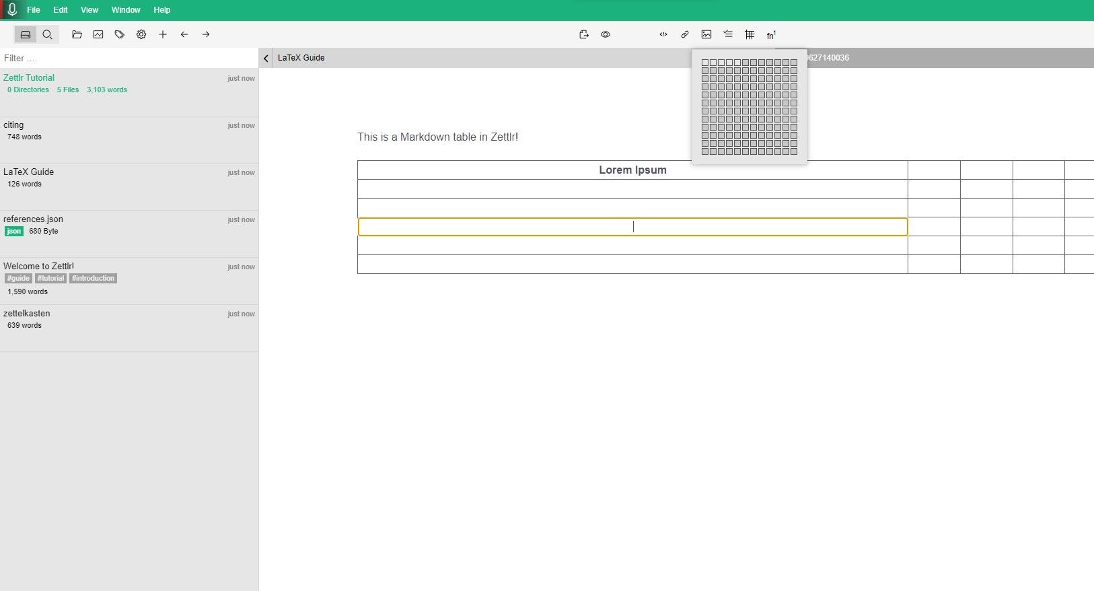Open the File menu
Screen dimensions: 1094x591
coord(34,10)
